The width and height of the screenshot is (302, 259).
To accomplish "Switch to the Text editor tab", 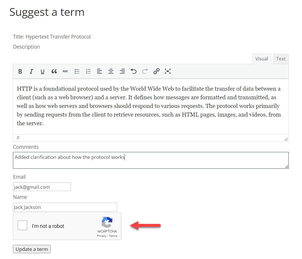I will (x=281, y=59).
